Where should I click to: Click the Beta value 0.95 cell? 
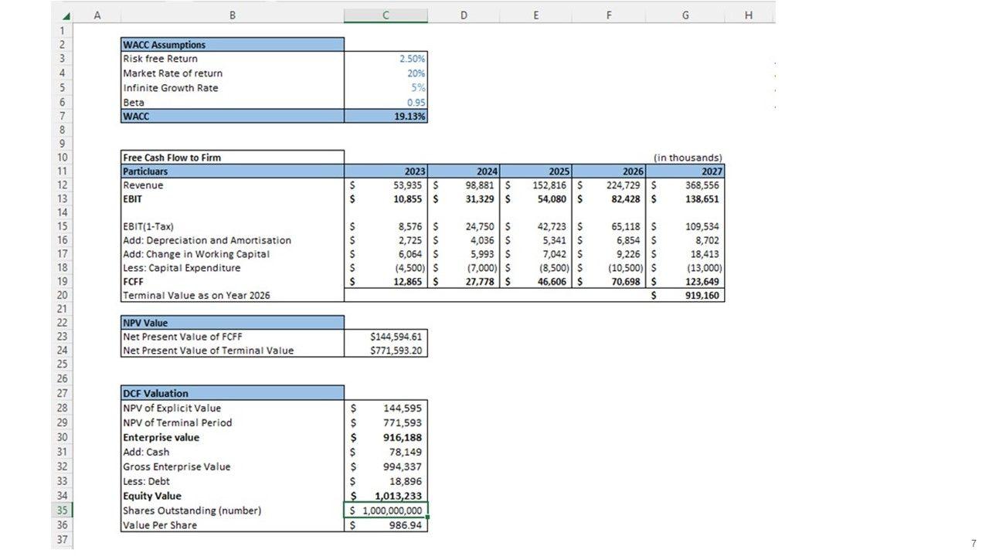[x=385, y=103]
